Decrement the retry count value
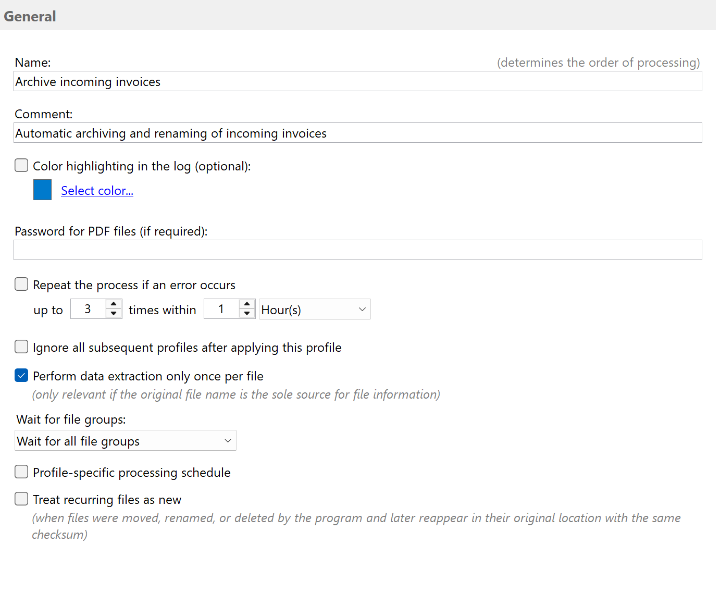The image size is (720, 593). pos(113,313)
